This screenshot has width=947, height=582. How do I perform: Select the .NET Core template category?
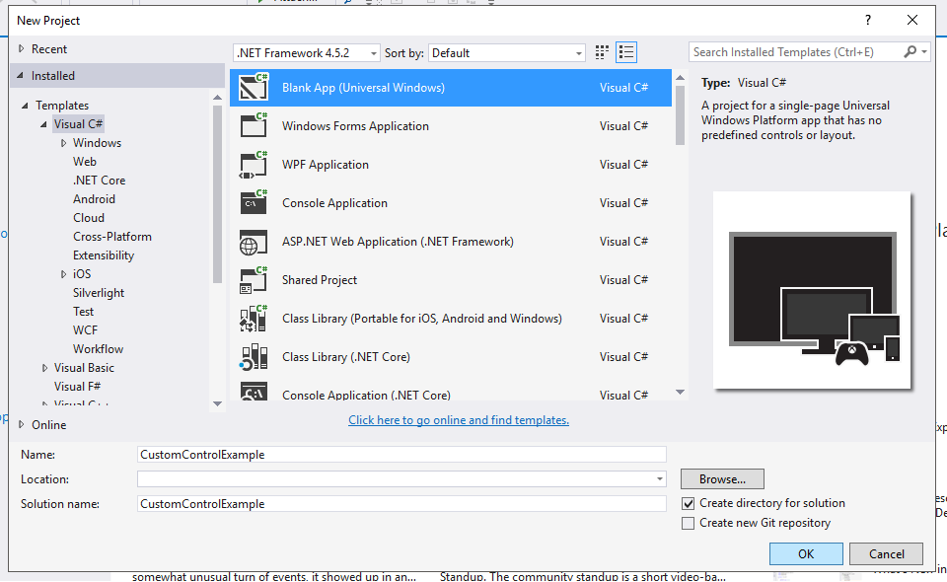[x=99, y=180]
